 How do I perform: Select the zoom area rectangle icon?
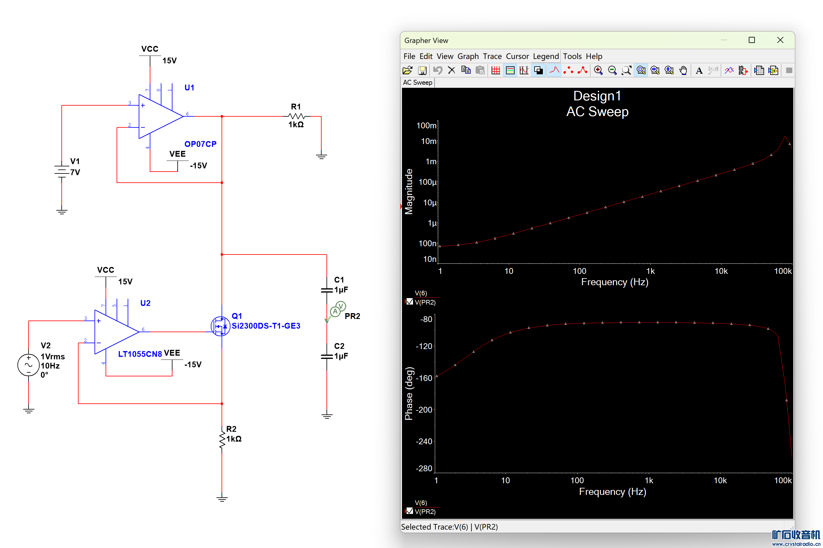pos(641,71)
